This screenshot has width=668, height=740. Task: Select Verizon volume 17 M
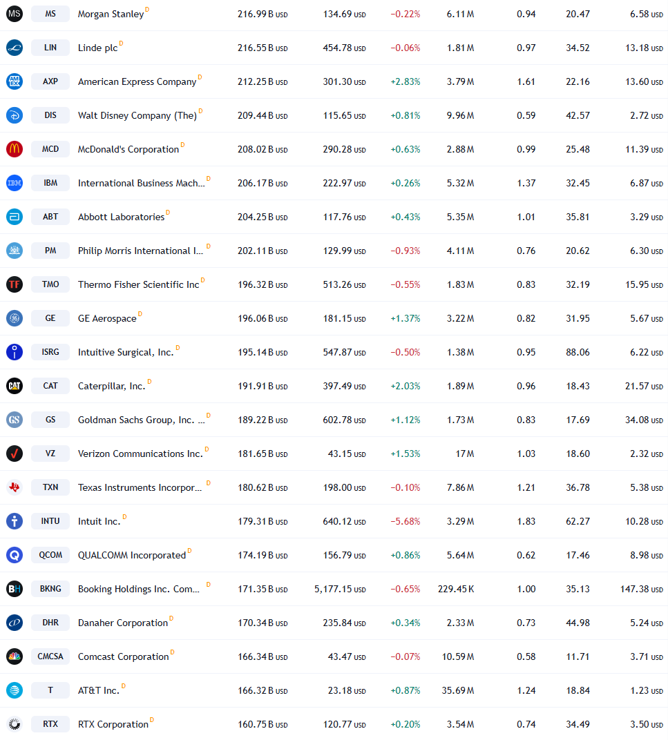point(465,454)
